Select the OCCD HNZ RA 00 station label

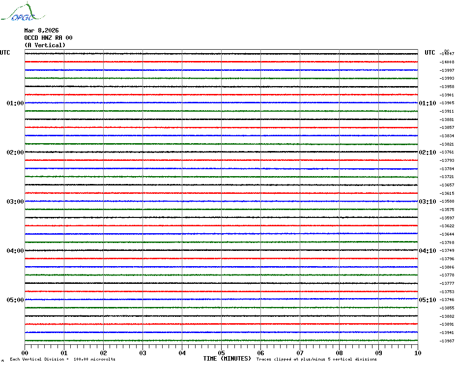click(48, 38)
